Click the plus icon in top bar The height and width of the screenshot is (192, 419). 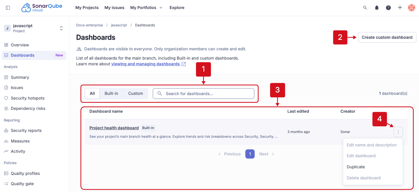[400, 8]
